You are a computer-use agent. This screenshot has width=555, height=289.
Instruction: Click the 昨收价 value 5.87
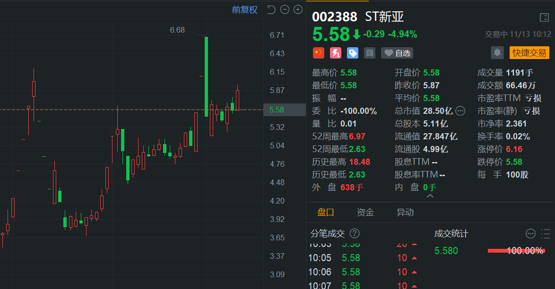(431, 85)
